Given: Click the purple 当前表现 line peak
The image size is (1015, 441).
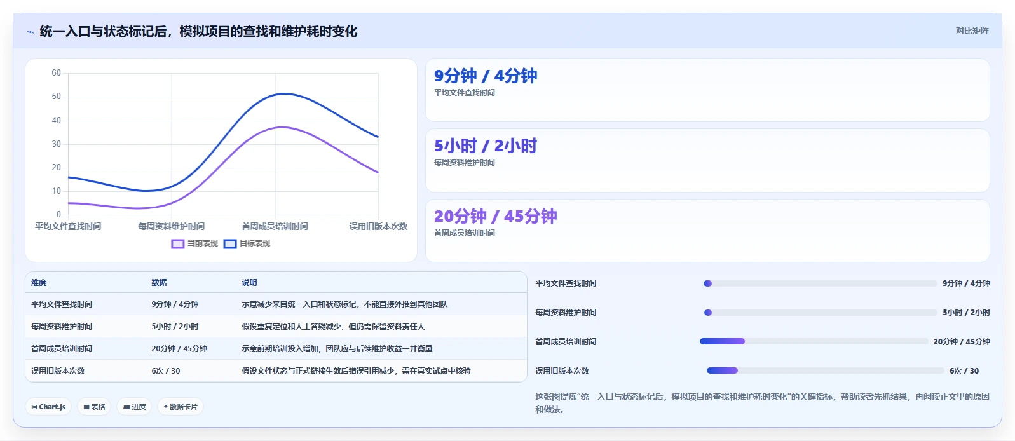Looking at the screenshot, I should [283, 127].
